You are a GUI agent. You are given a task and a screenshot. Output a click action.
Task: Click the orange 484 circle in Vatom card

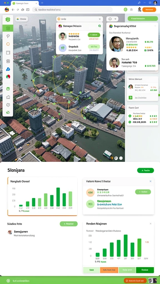pyautogui.click(x=90, y=192)
